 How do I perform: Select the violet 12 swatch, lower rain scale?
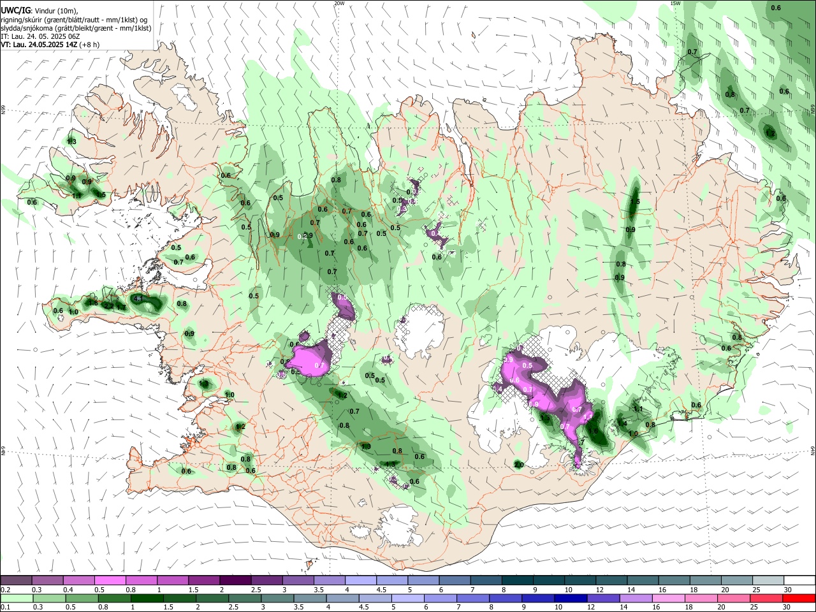[x=602, y=598]
